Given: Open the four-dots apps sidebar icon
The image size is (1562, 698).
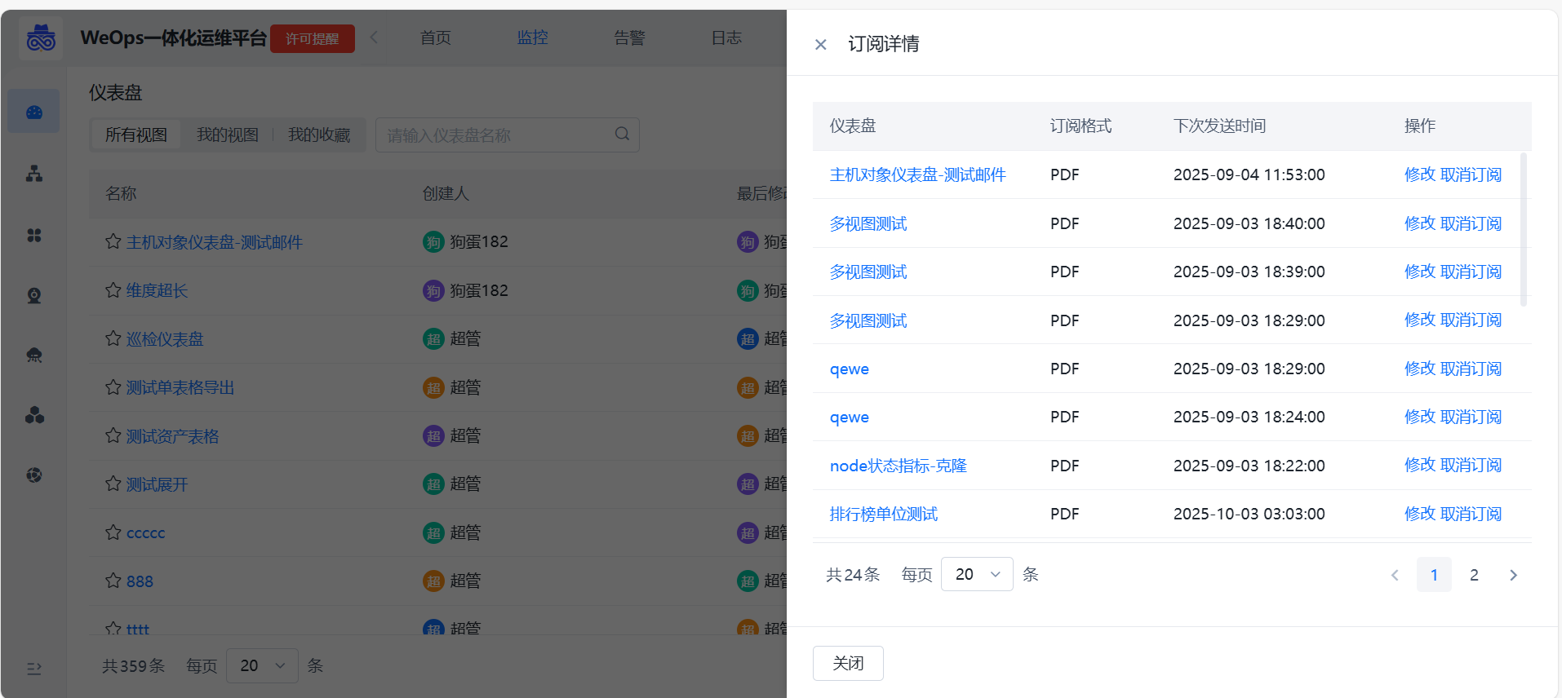Looking at the screenshot, I should pyautogui.click(x=34, y=236).
